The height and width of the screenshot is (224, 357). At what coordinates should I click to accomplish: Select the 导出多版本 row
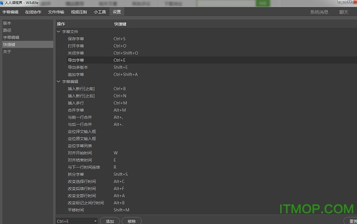[x=206, y=67]
